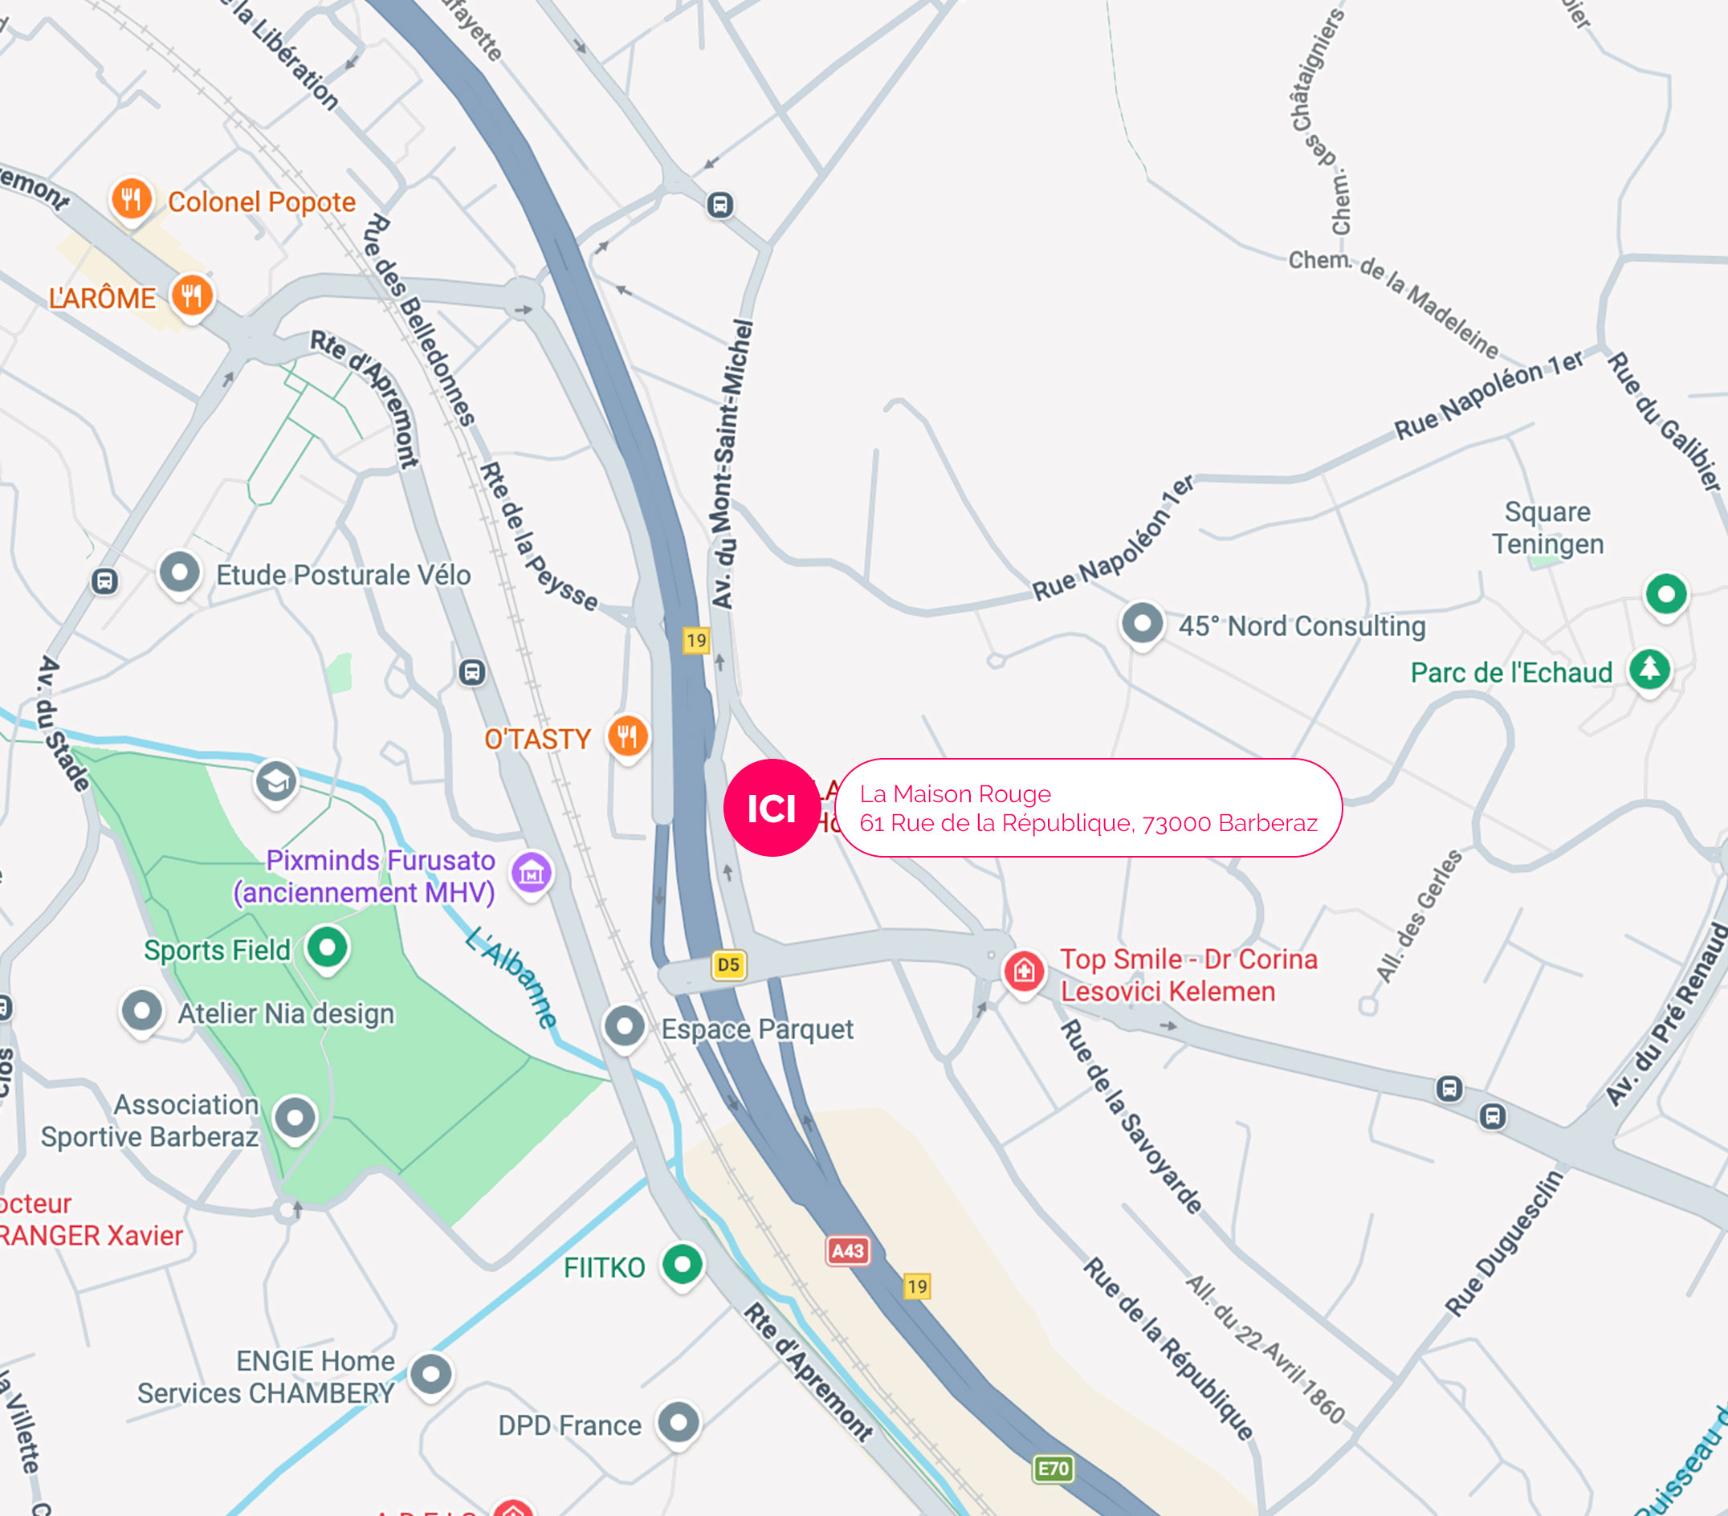This screenshot has height=1516, width=1728.
Task: Click the Colonel Popote restaurant icon
Action: pos(132,202)
